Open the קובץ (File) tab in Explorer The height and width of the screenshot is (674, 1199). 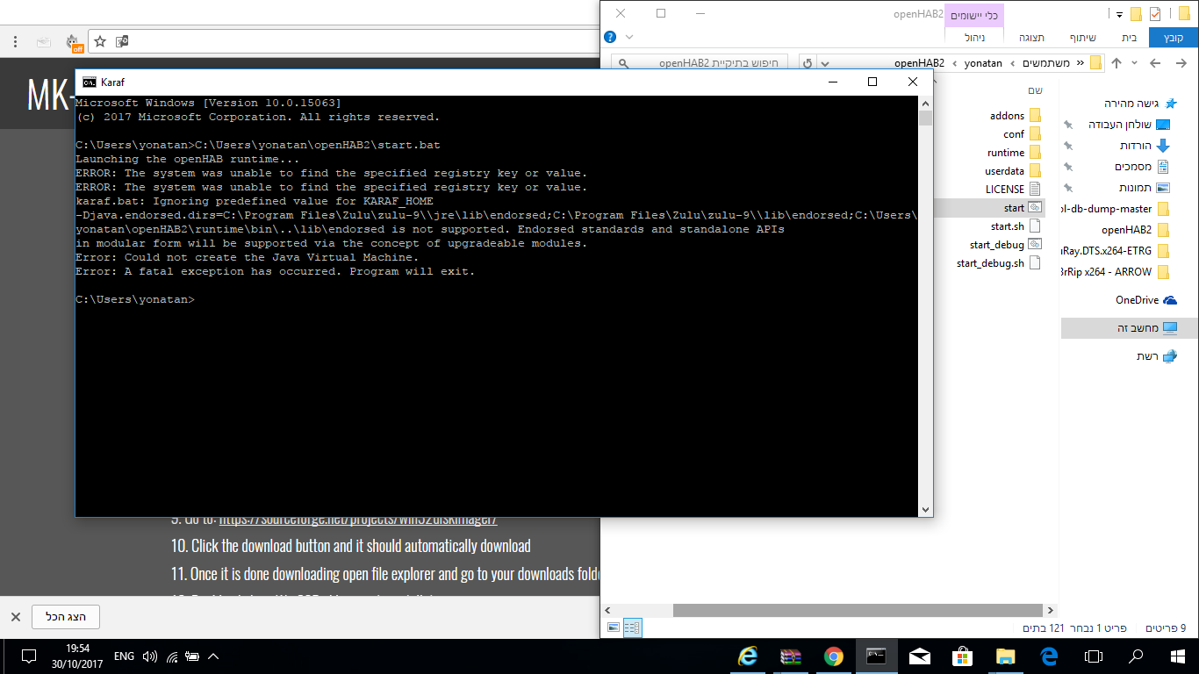1173,38
